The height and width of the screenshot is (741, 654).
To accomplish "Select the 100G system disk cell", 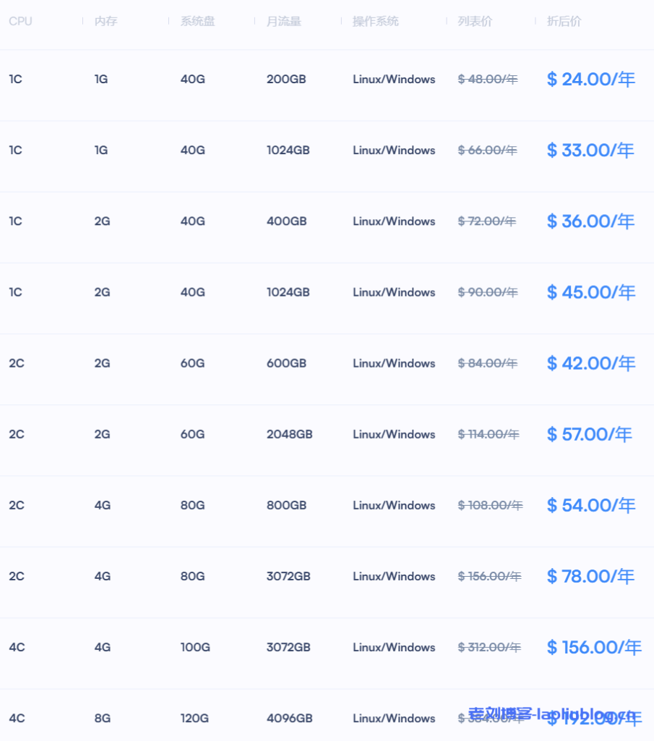I will pyautogui.click(x=195, y=647).
